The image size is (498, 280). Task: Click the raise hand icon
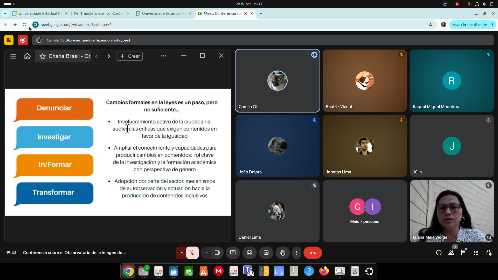point(282,253)
